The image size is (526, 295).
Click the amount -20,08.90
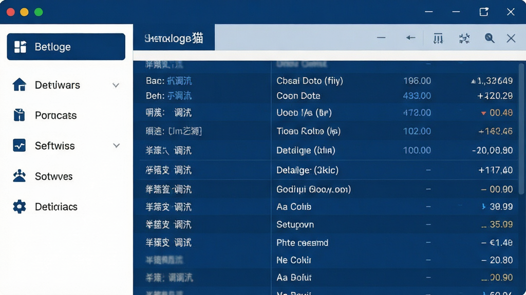tap(493, 150)
